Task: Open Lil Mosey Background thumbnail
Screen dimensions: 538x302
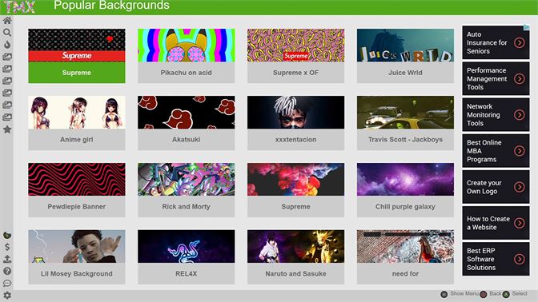Action: [x=77, y=247]
